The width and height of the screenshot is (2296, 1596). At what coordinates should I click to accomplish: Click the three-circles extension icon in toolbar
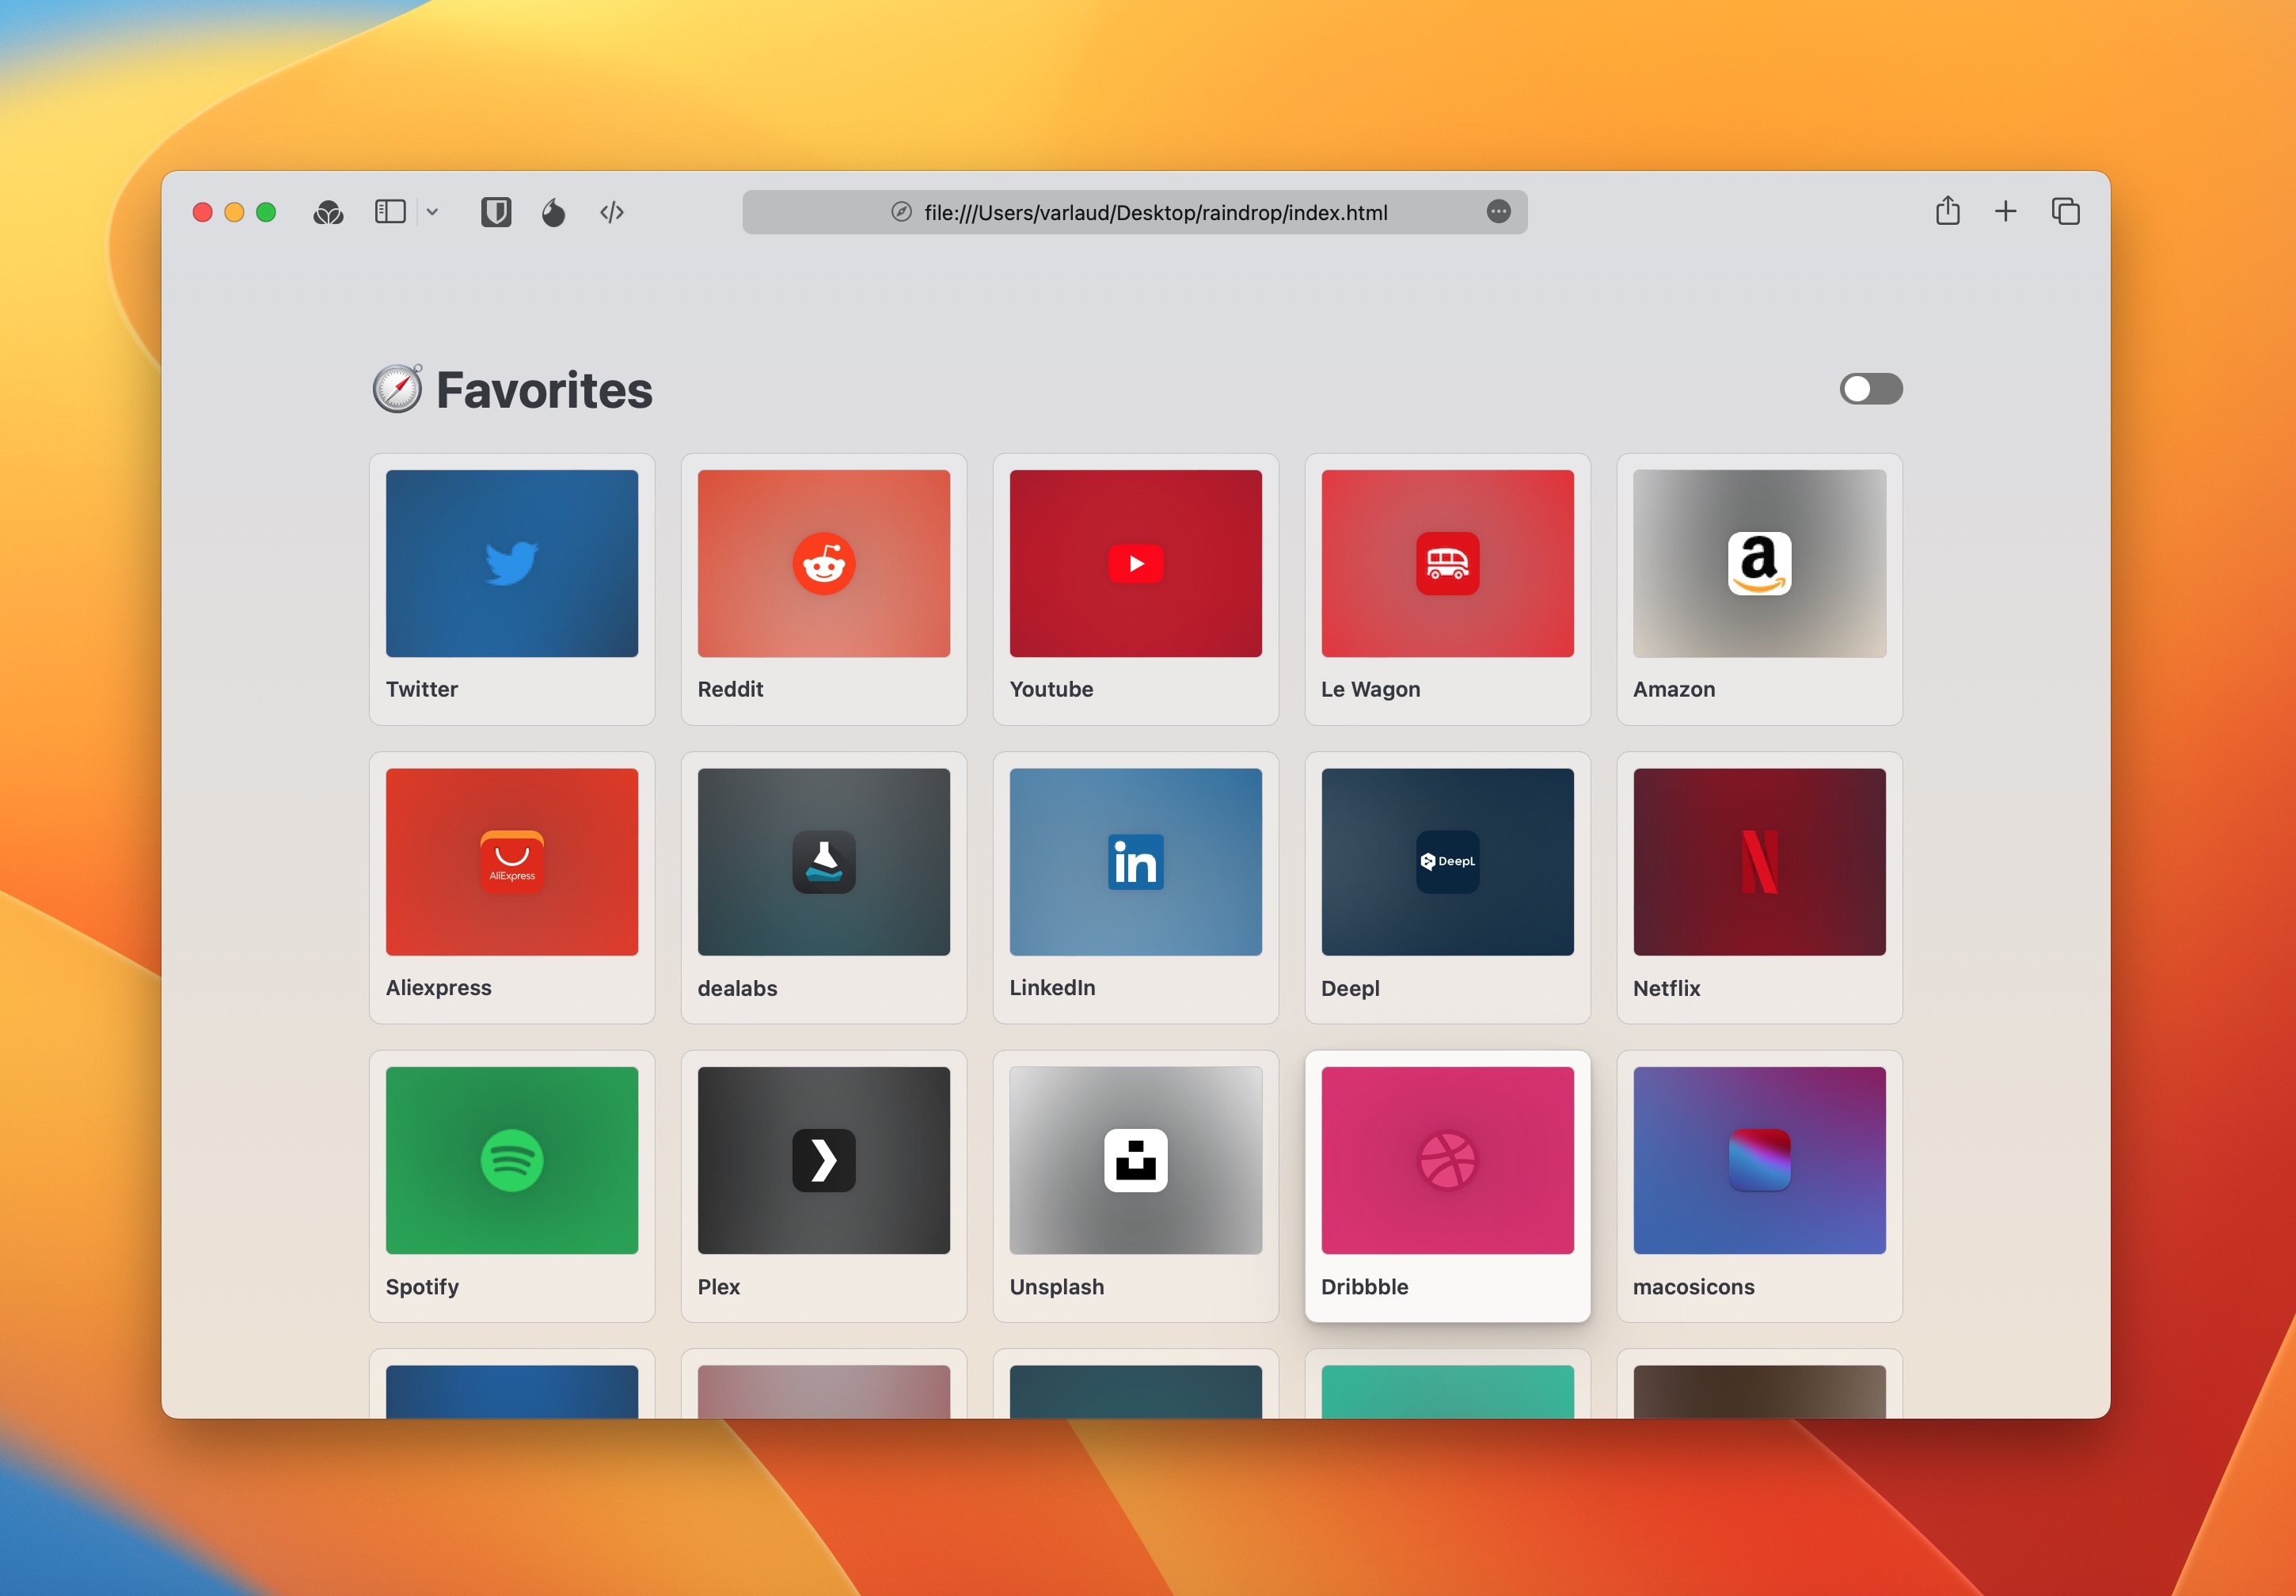328,212
